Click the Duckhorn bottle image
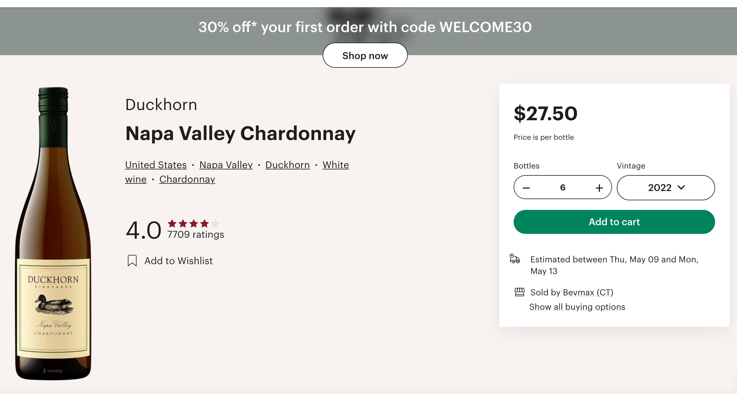 point(53,233)
